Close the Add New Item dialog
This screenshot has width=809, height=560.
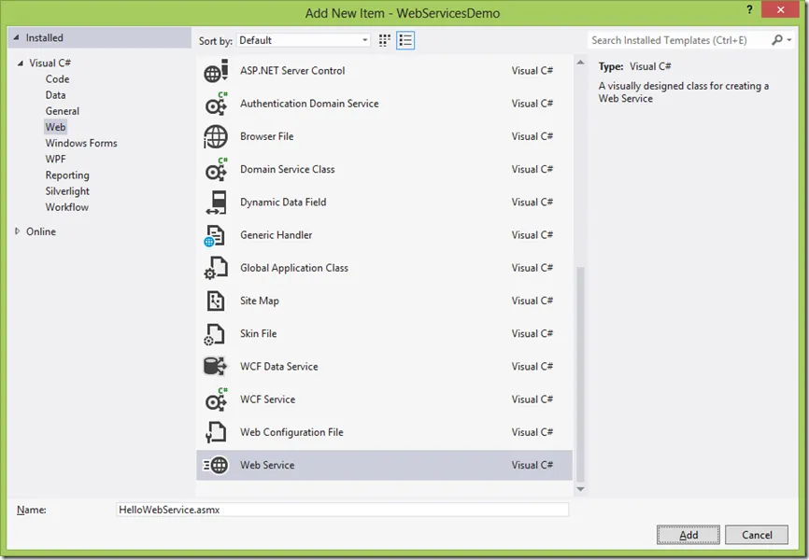click(x=781, y=9)
